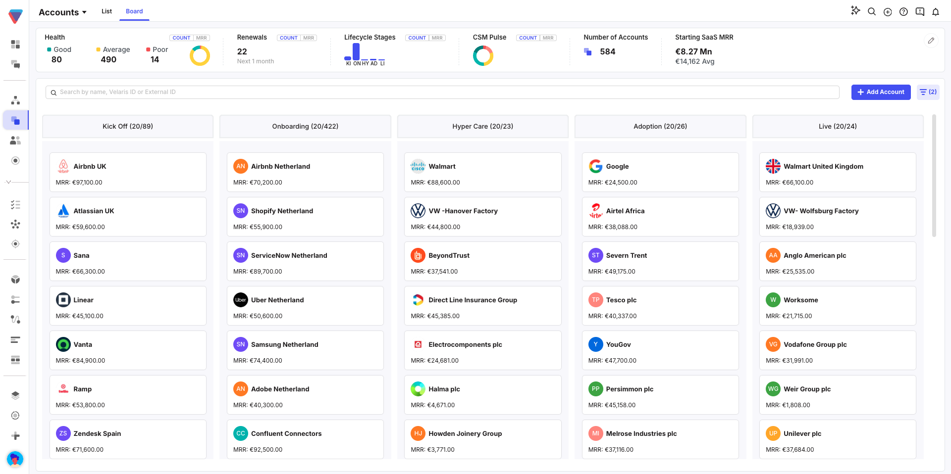
Task: Click the Live (20/24) column header
Action: click(x=838, y=126)
